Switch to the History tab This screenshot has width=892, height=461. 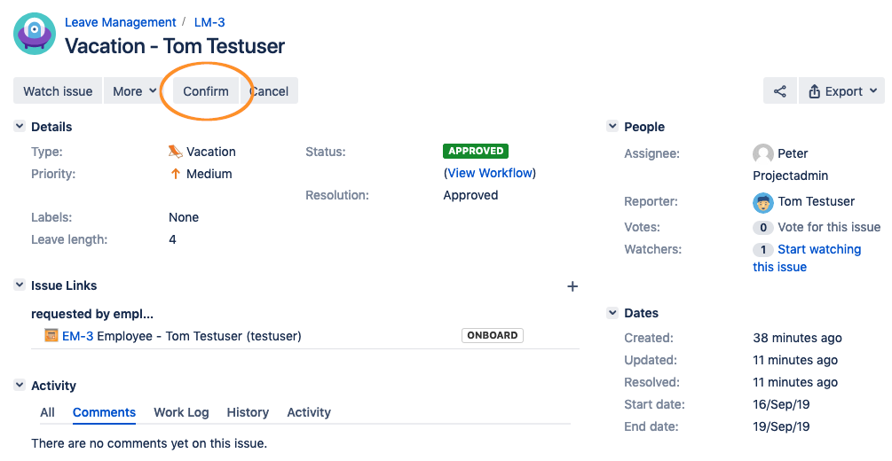248,412
